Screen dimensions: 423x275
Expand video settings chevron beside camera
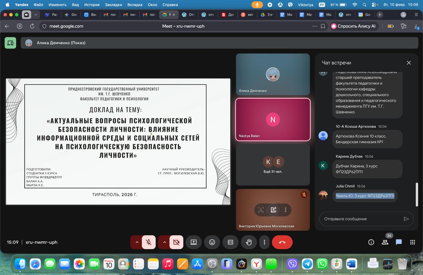[x=164, y=242]
